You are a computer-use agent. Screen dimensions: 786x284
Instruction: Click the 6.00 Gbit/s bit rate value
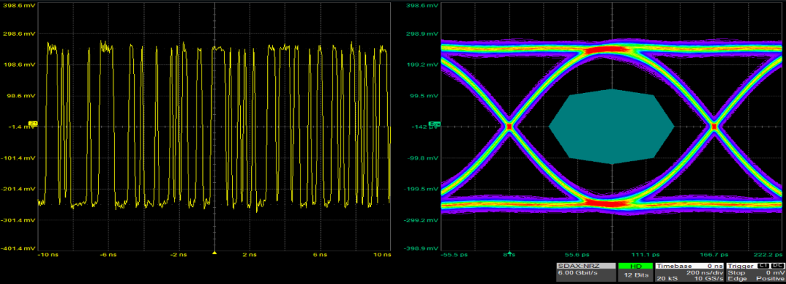(x=577, y=273)
